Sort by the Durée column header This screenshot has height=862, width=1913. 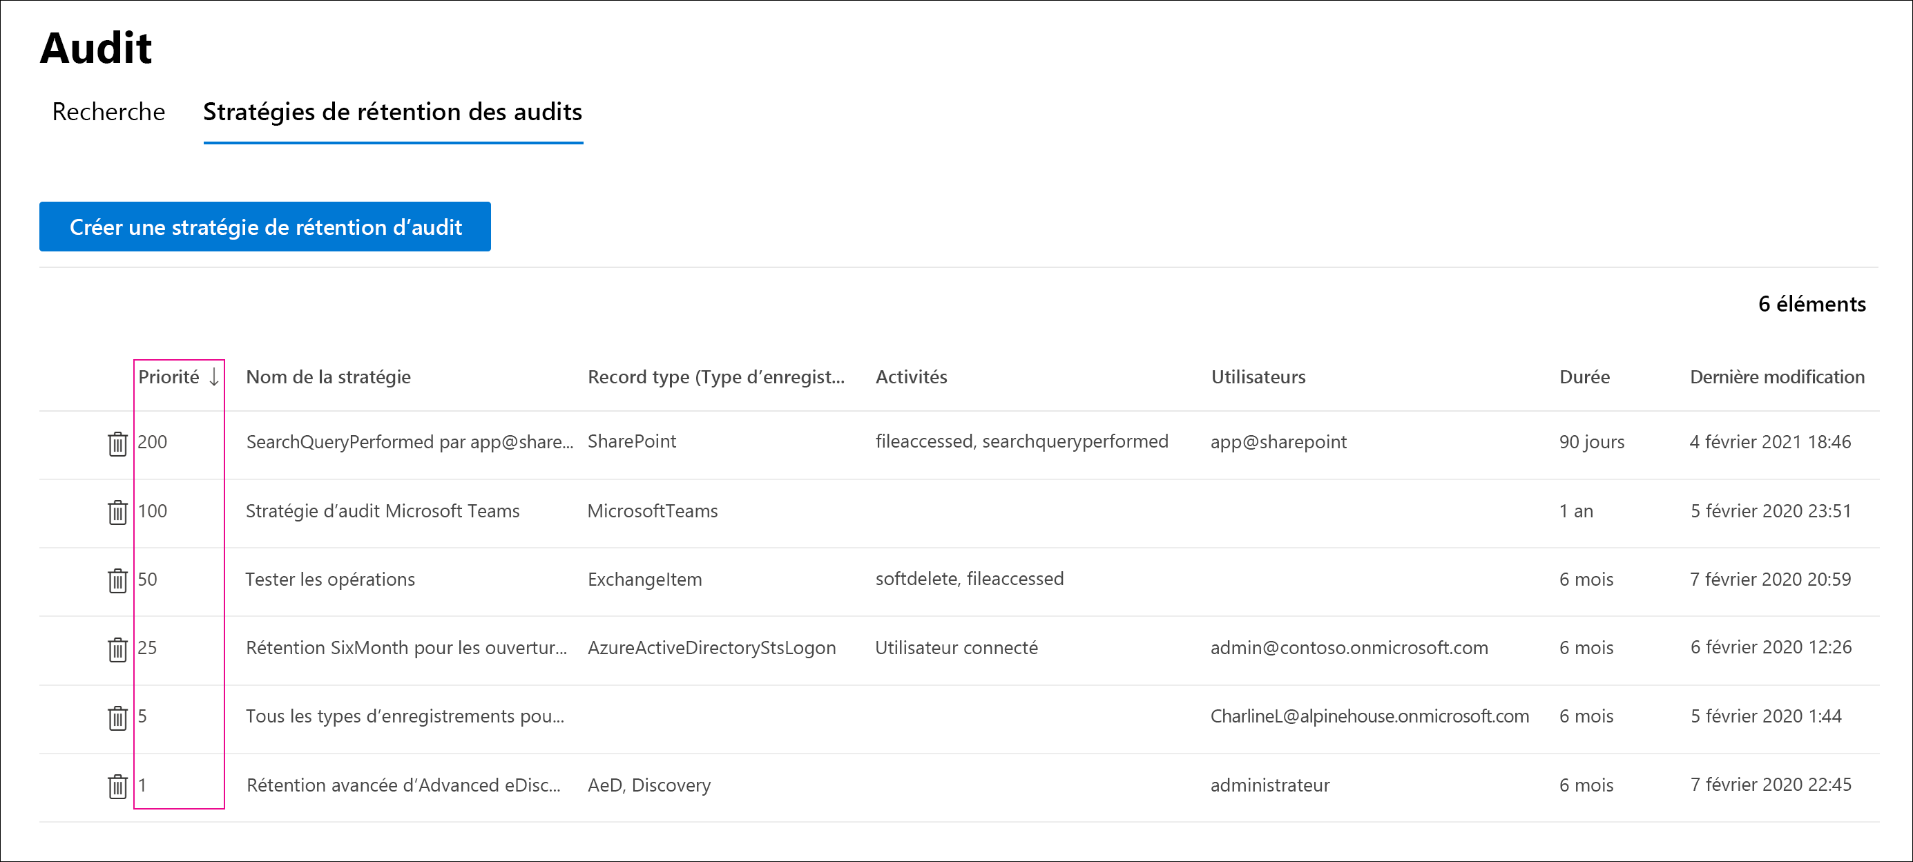pyautogui.click(x=1584, y=377)
